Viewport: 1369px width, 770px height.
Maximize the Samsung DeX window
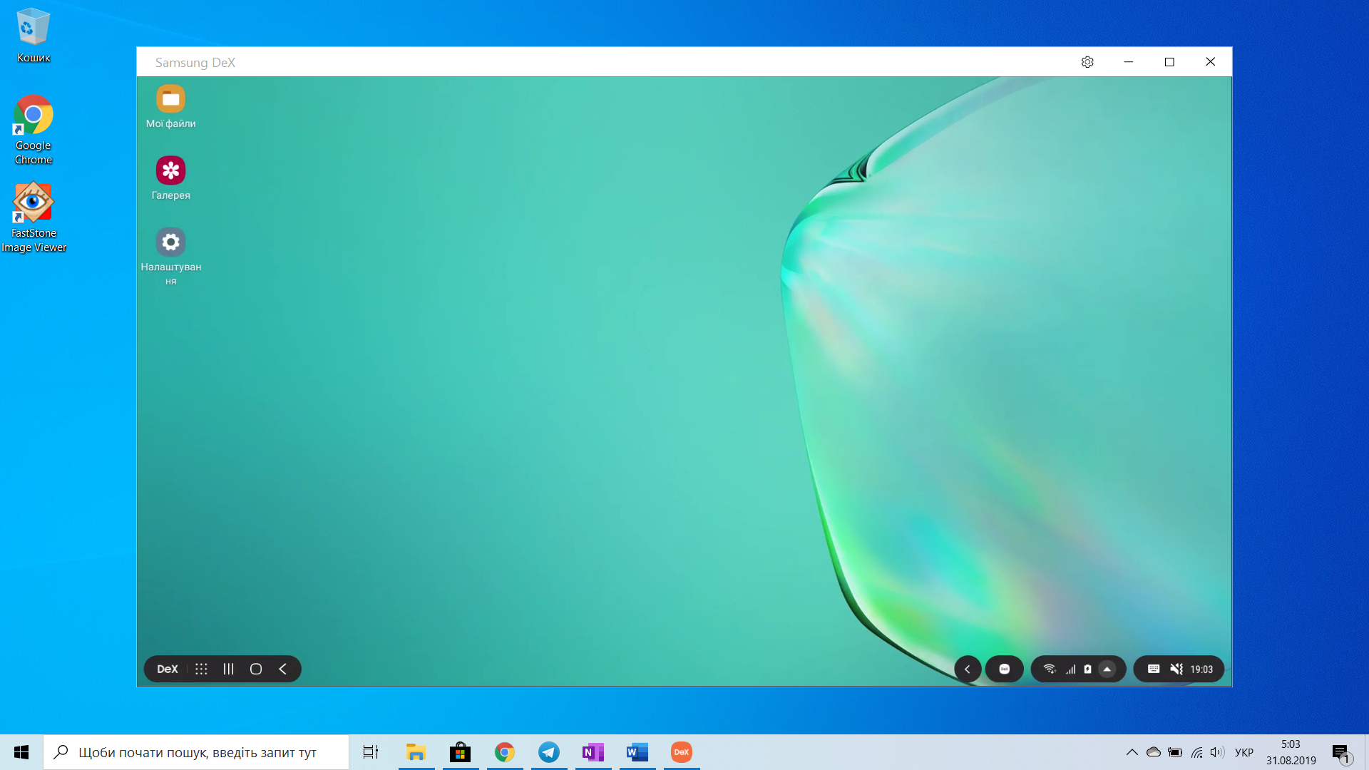[1169, 62]
